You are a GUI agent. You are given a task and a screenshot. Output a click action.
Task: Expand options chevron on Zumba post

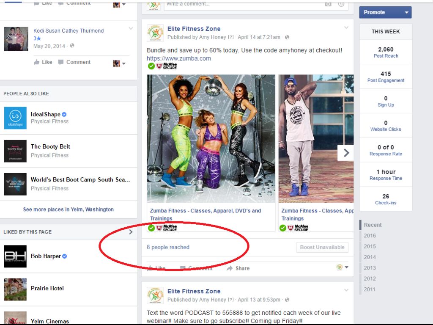click(x=346, y=28)
